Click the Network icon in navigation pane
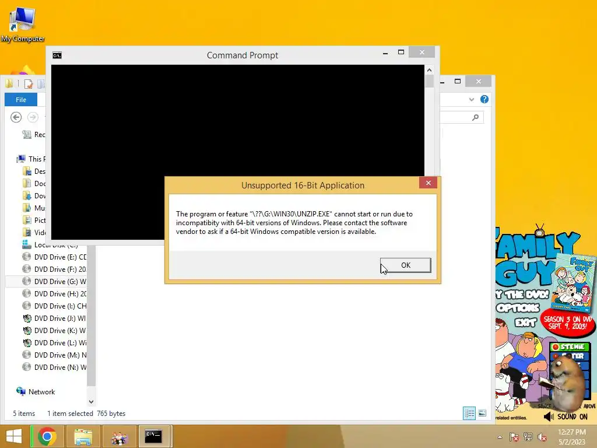 point(20,391)
